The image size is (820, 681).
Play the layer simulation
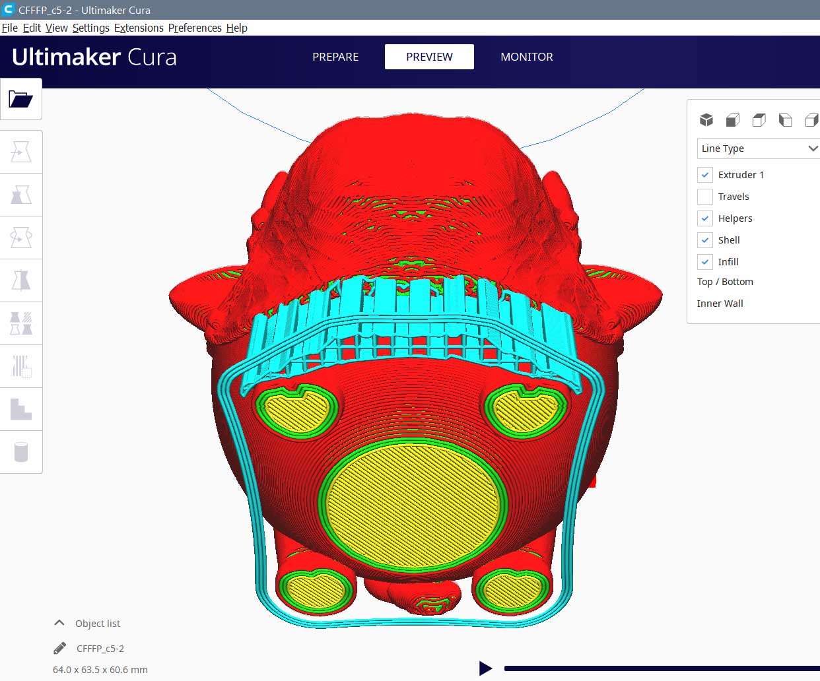click(485, 668)
